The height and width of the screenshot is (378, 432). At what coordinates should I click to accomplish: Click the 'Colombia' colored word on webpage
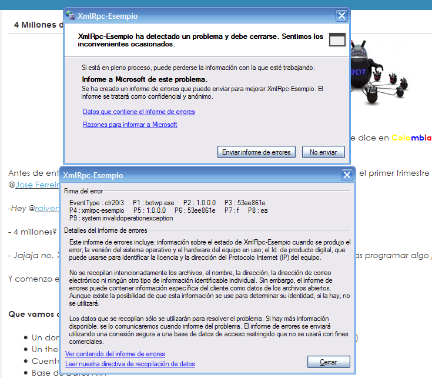click(411, 138)
